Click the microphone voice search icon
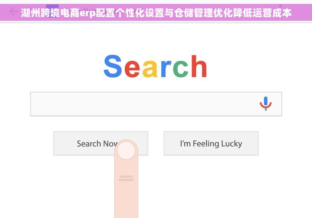Screen dimensions: 312x218 click(x=266, y=104)
